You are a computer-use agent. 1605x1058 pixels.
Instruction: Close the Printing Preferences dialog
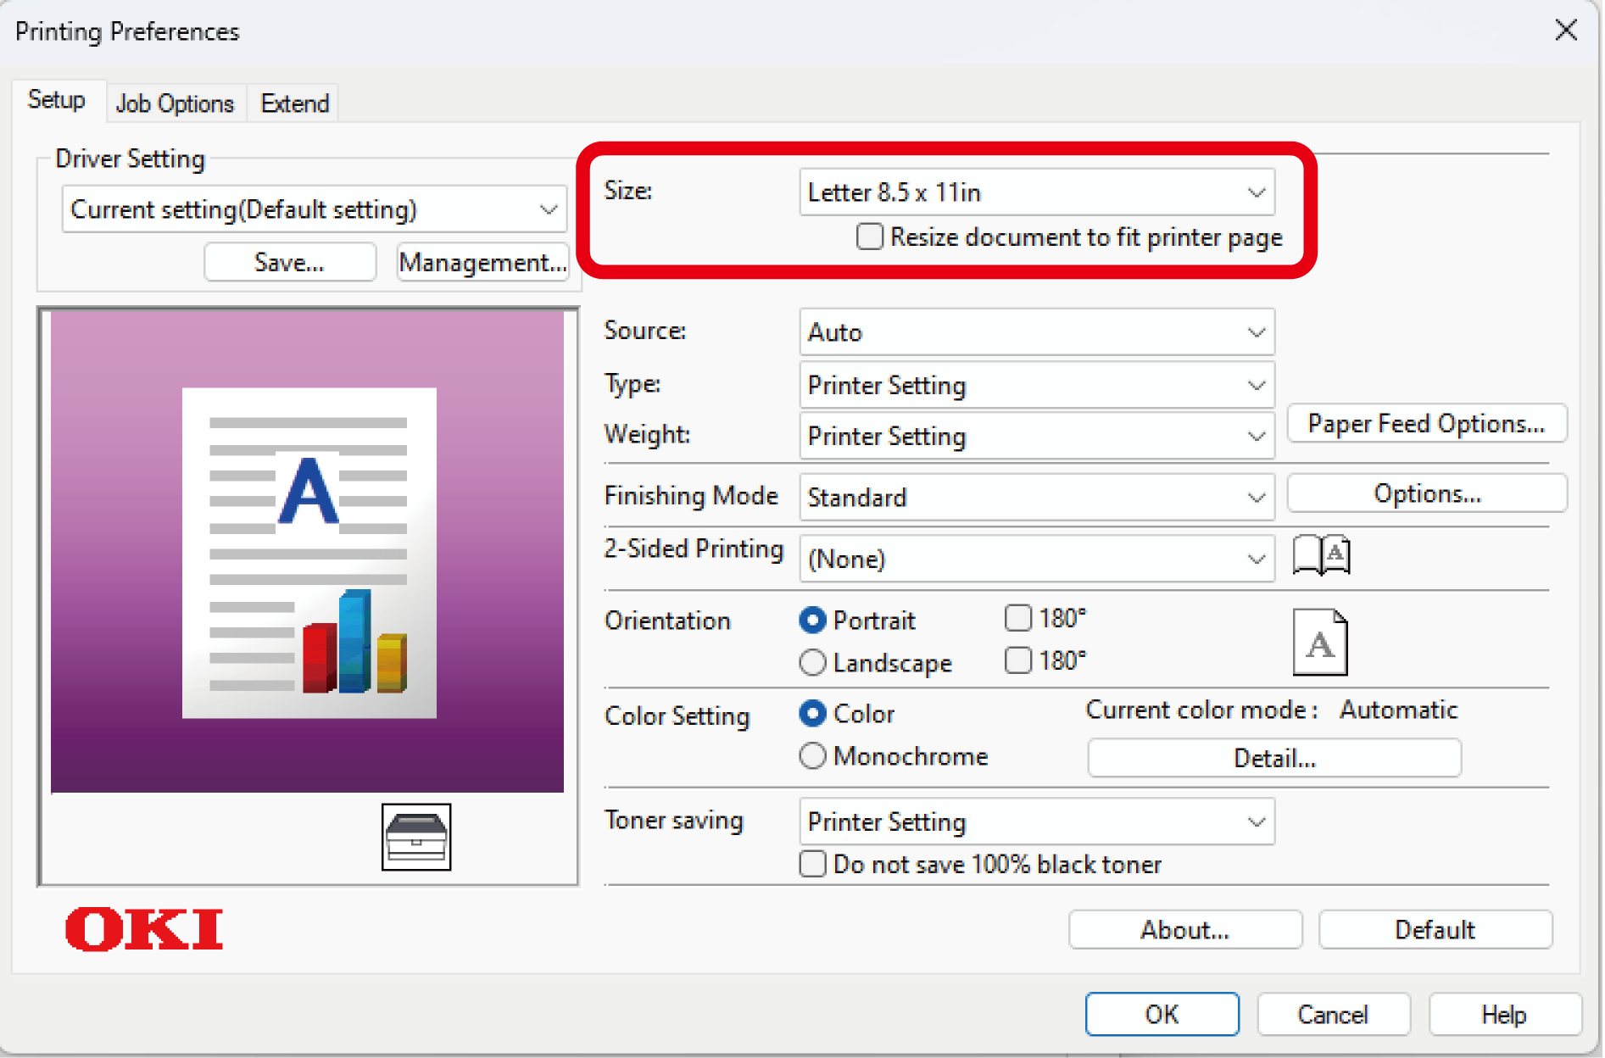pyautogui.click(x=1565, y=31)
